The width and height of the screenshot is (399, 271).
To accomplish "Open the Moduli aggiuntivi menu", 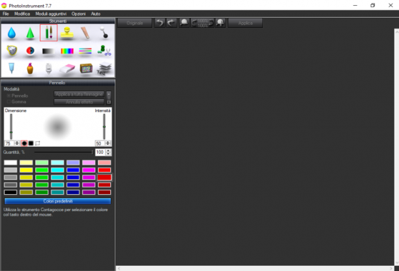I will [51, 14].
